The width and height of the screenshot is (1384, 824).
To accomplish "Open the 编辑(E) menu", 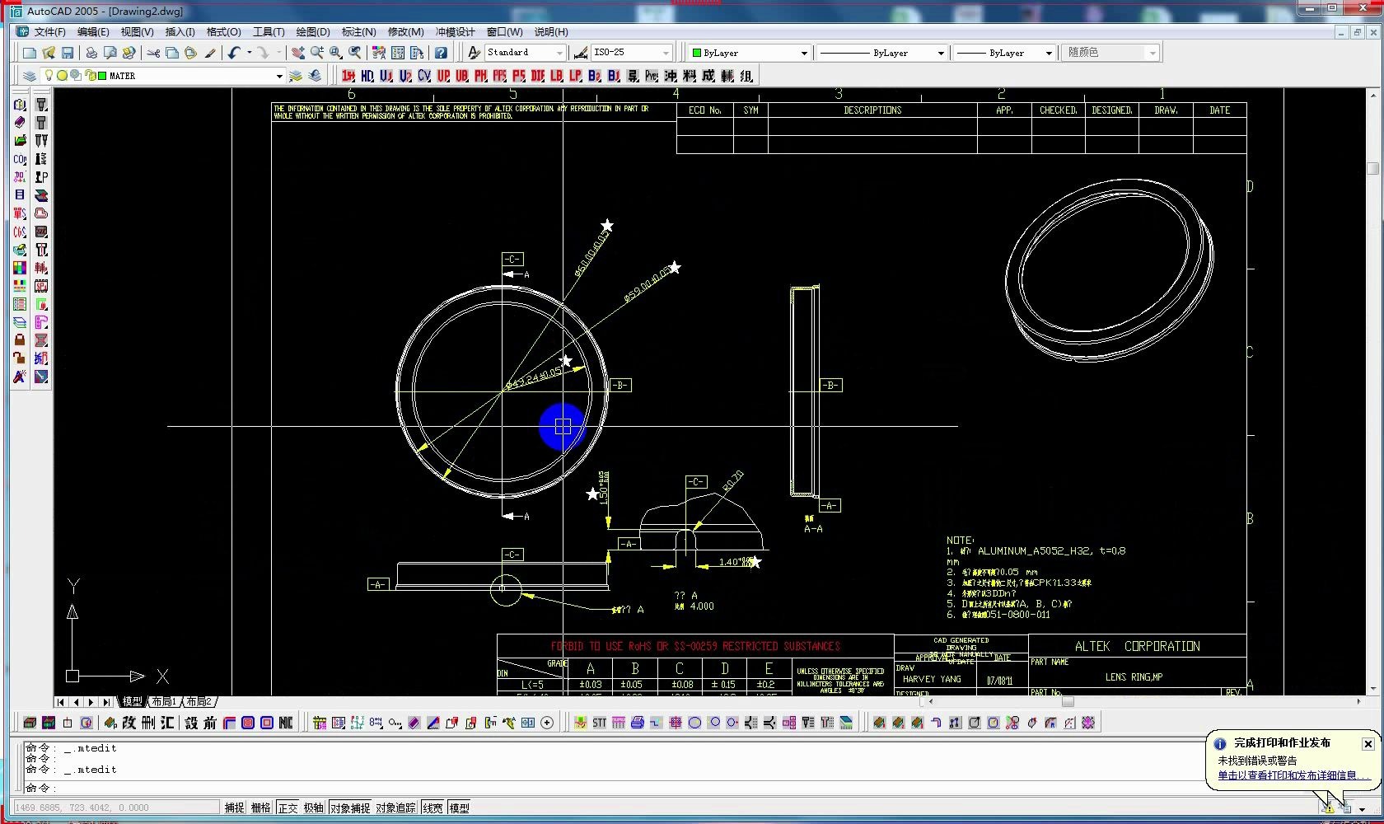I will click(93, 32).
